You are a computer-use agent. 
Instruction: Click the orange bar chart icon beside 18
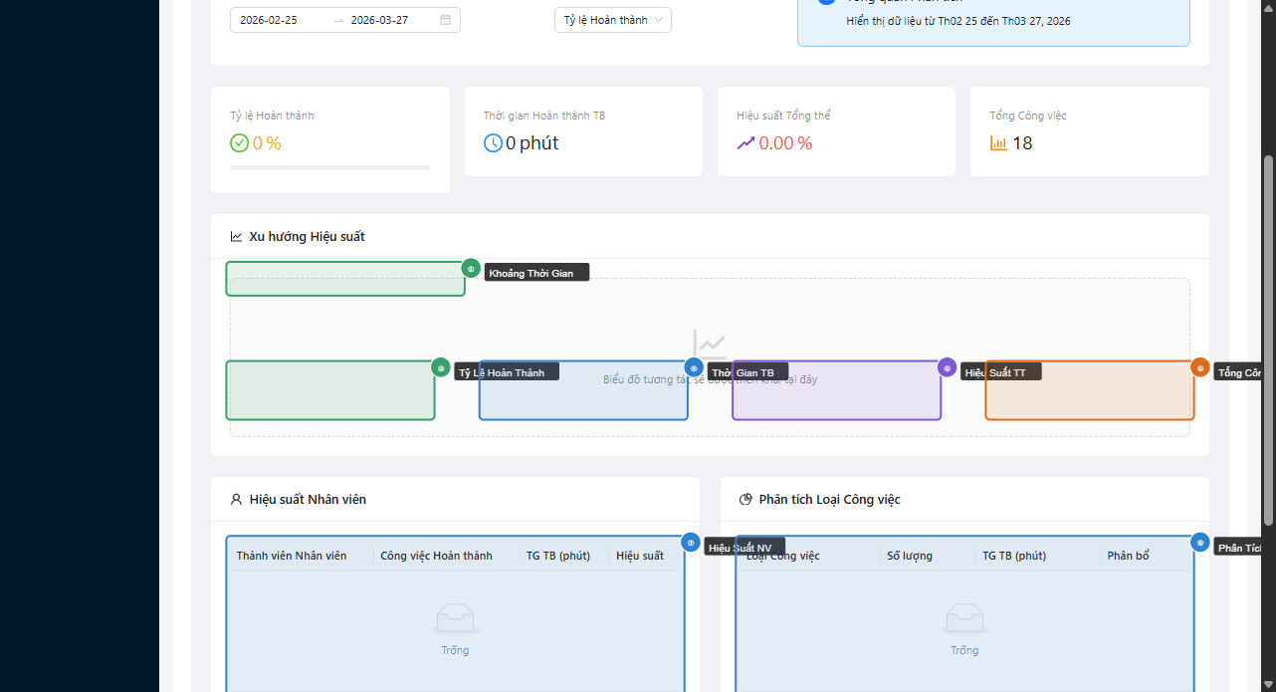coord(998,143)
